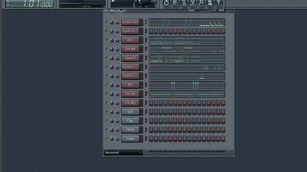Viewport: 307px width, 172px height.
Task: Mute the DW #4 channel green LED
Action: coord(106,49)
